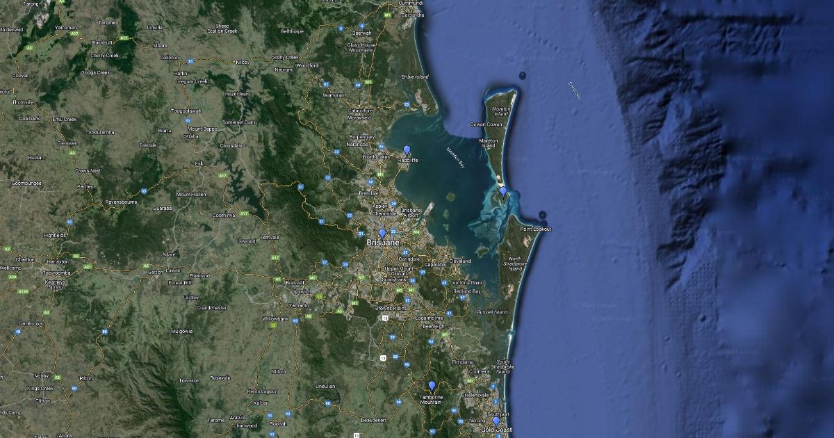Select the Beaudesert town label
Image resolution: width=834 pixels, height=438 pixels.
(x=373, y=420)
